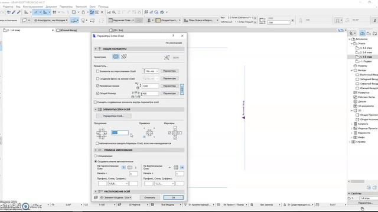The height and width of the screenshot is (212, 378).
Task: Click Параметры button for Размерные линии
Action: [x=170, y=86]
